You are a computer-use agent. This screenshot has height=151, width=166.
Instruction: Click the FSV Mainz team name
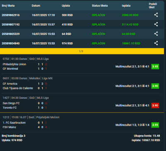pos(10,127)
